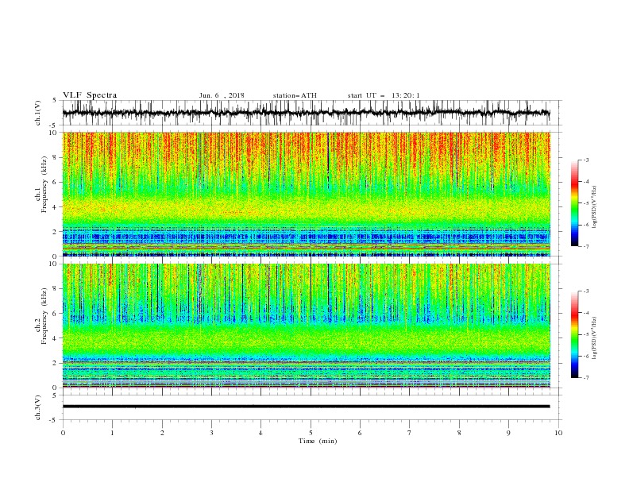Image resolution: width=629 pixels, height=486 pixels.
Task: Click the "8" tick on the time axis
Action: pos(459,433)
